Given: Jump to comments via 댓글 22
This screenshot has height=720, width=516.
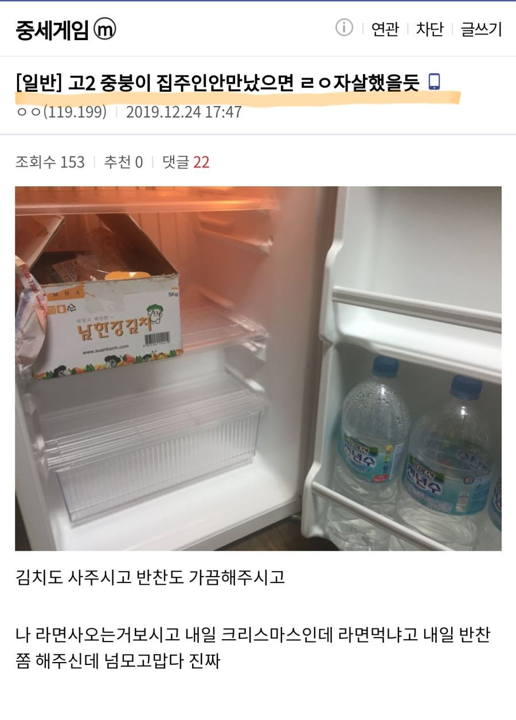Looking at the screenshot, I should click(x=186, y=162).
